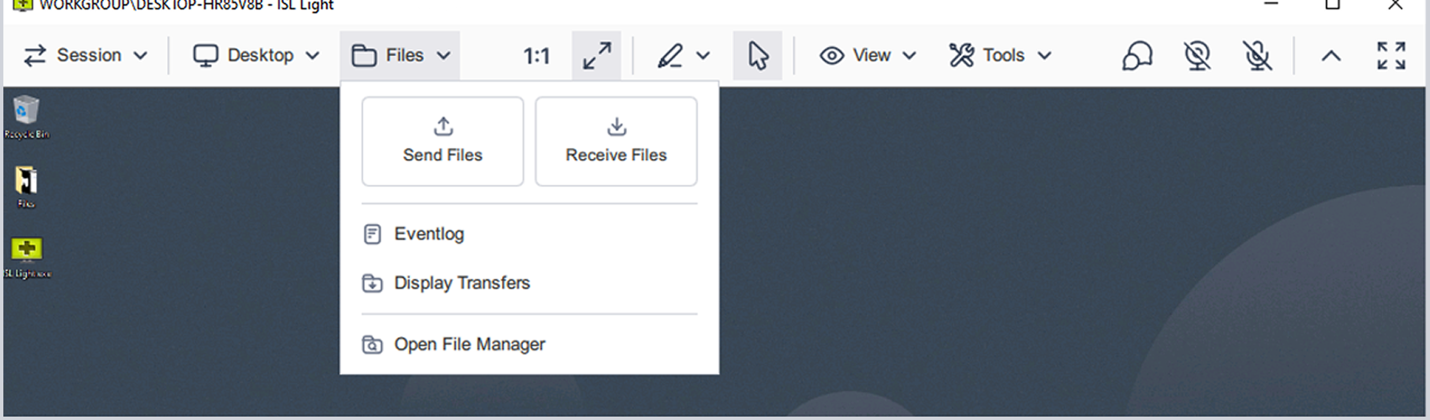Toggle the disabled webcam icon
This screenshot has height=420, width=1430.
pyautogui.click(x=1198, y=56)
